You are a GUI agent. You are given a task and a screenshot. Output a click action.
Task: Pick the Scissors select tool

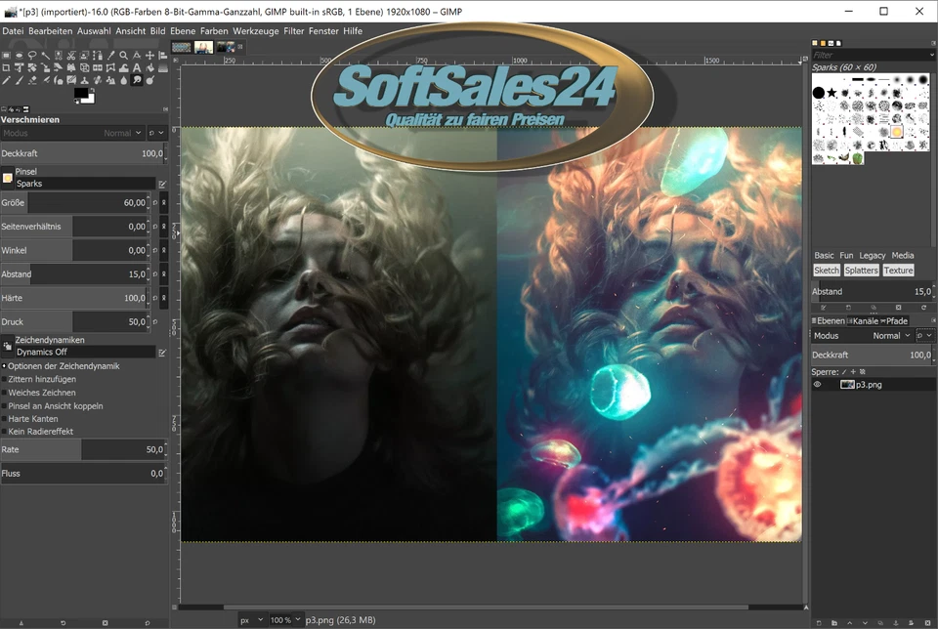pyautogui.click(x=71, y=56)
